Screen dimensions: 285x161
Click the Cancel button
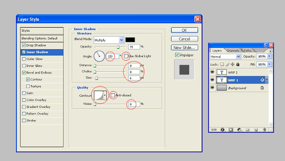pos(184,39)
